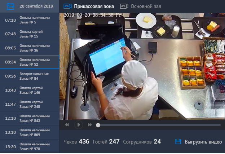Click the save disk icon for export
The image size is (225, 154).
178,142
